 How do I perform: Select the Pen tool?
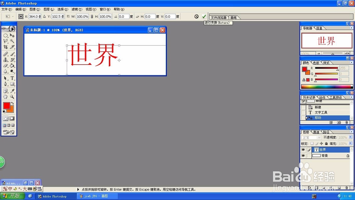[x=5, y=84]
